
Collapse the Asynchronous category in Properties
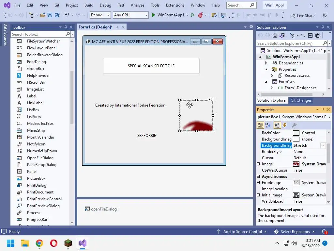click(258, 176)
